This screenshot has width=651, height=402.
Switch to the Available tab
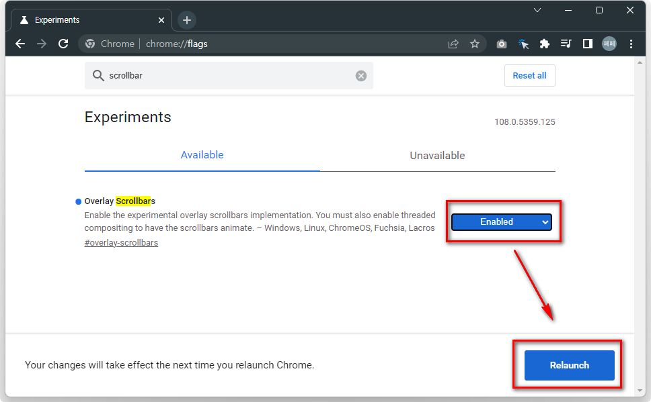[202, 155]
